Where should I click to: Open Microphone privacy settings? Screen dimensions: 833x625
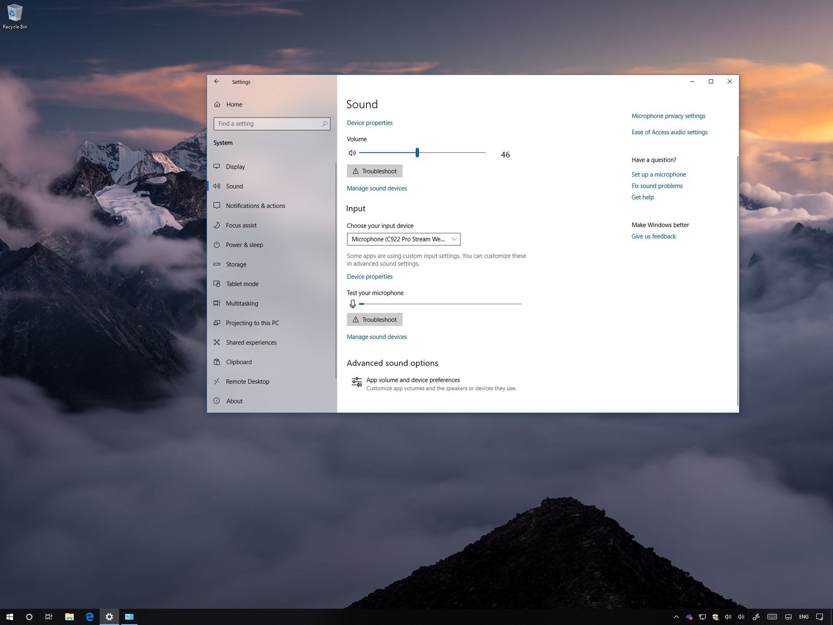668,115
